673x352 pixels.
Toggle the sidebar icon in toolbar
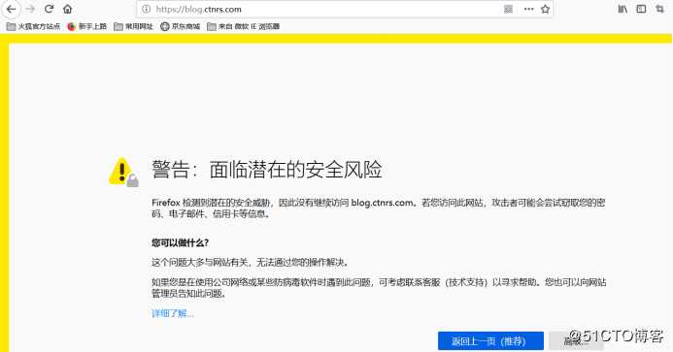(641, 9)
